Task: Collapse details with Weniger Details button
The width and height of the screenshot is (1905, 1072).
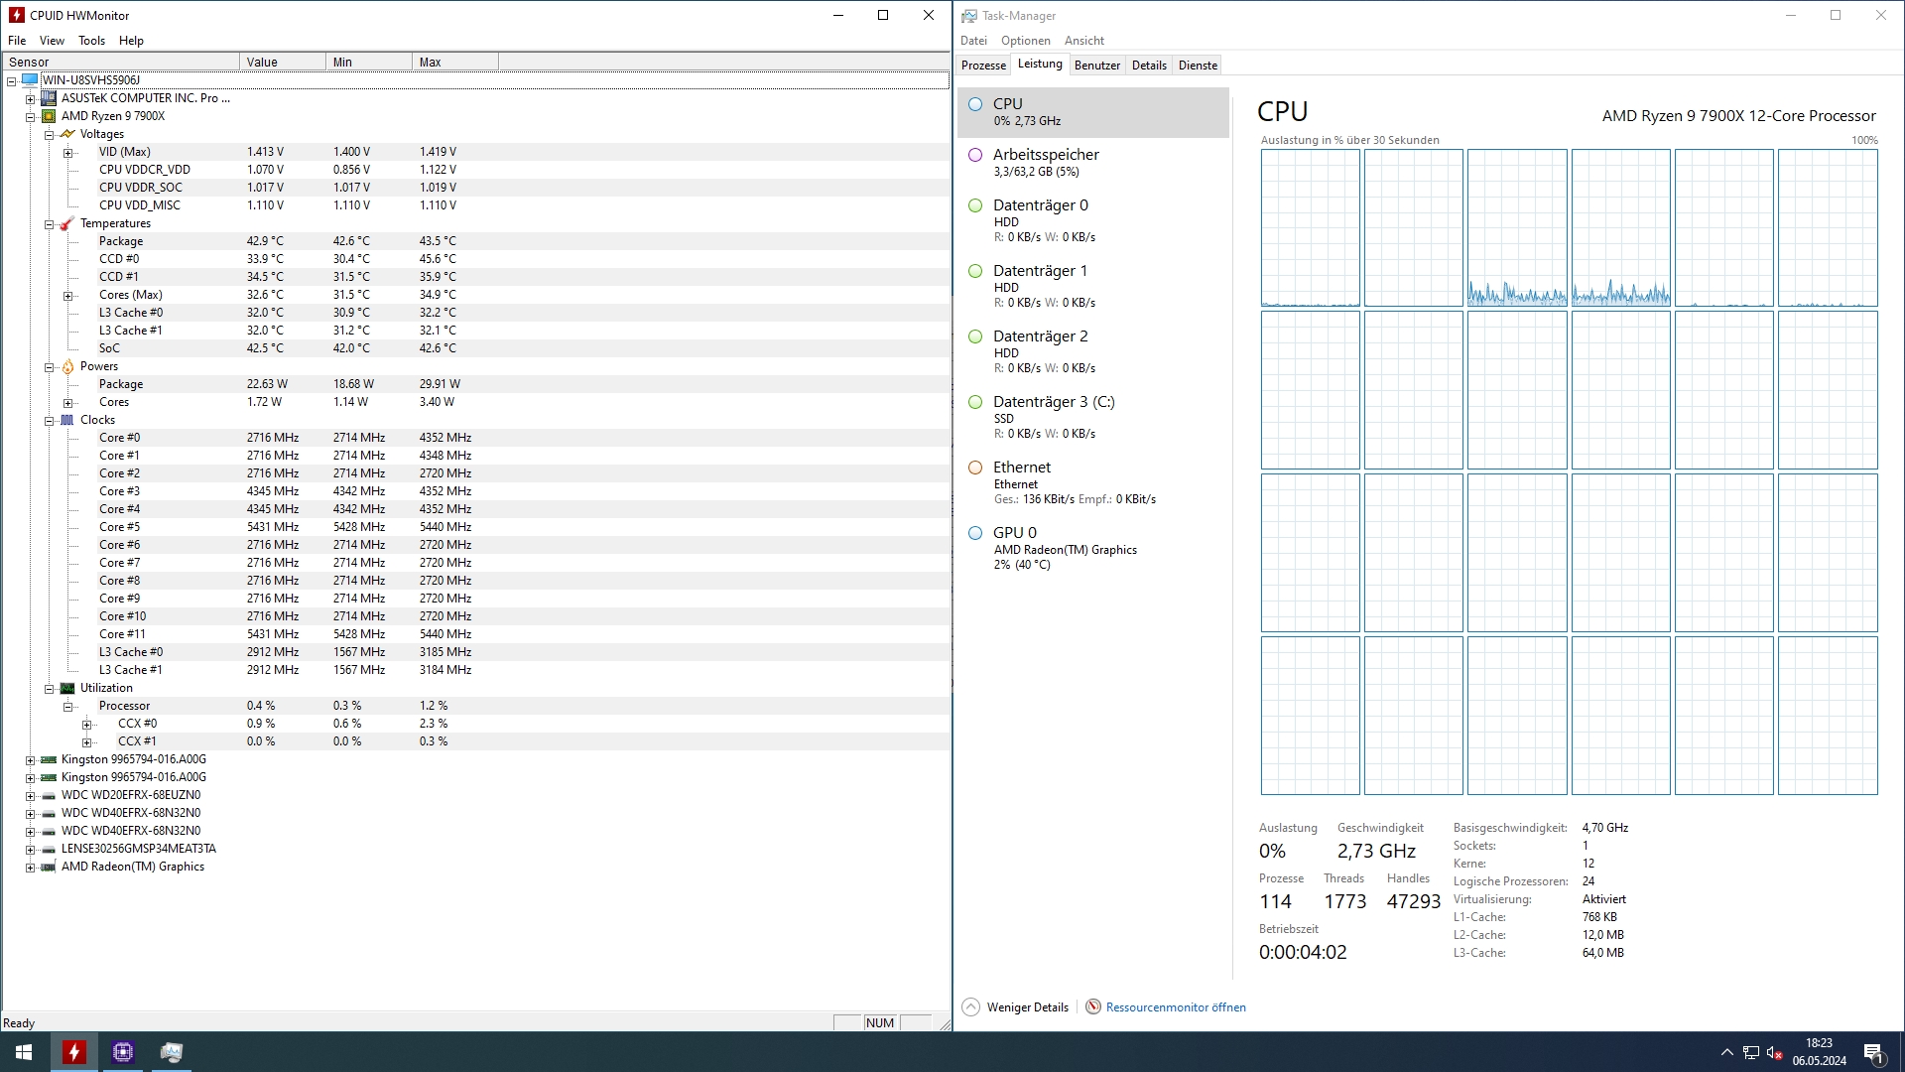Action: (1016, 1007)
